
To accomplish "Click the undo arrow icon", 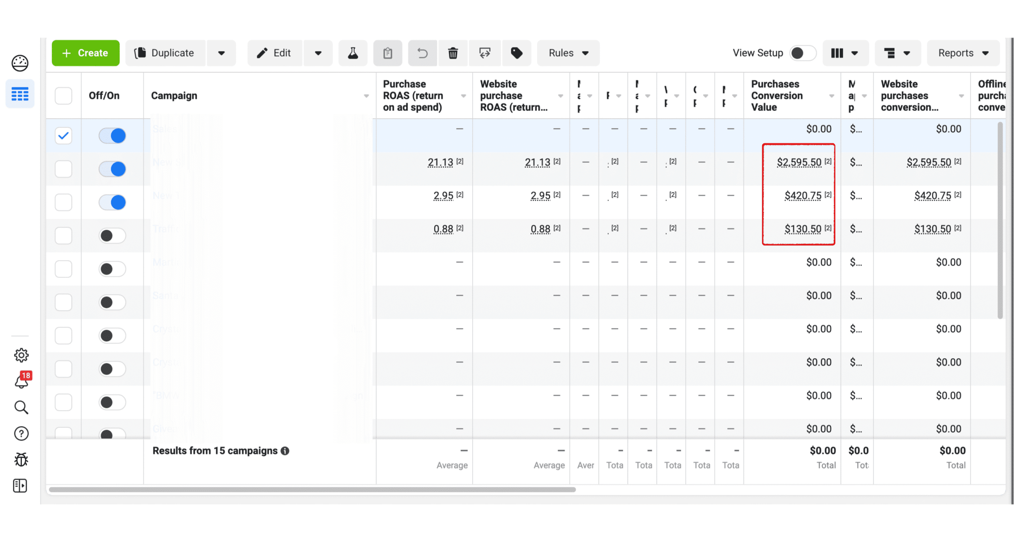I will pyautogui.click(x=422, y=53).
